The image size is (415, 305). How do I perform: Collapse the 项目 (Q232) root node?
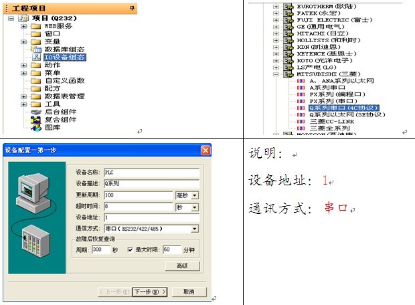[11, 18]
